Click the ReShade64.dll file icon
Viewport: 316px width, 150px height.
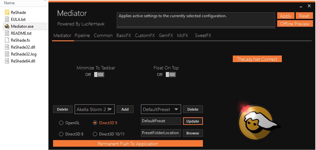pyautogui.click(x=7, y=61)
